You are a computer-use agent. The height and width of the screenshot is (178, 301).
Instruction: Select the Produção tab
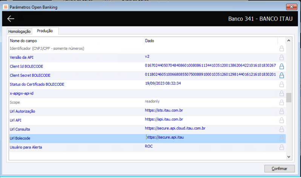click(45, 31)
